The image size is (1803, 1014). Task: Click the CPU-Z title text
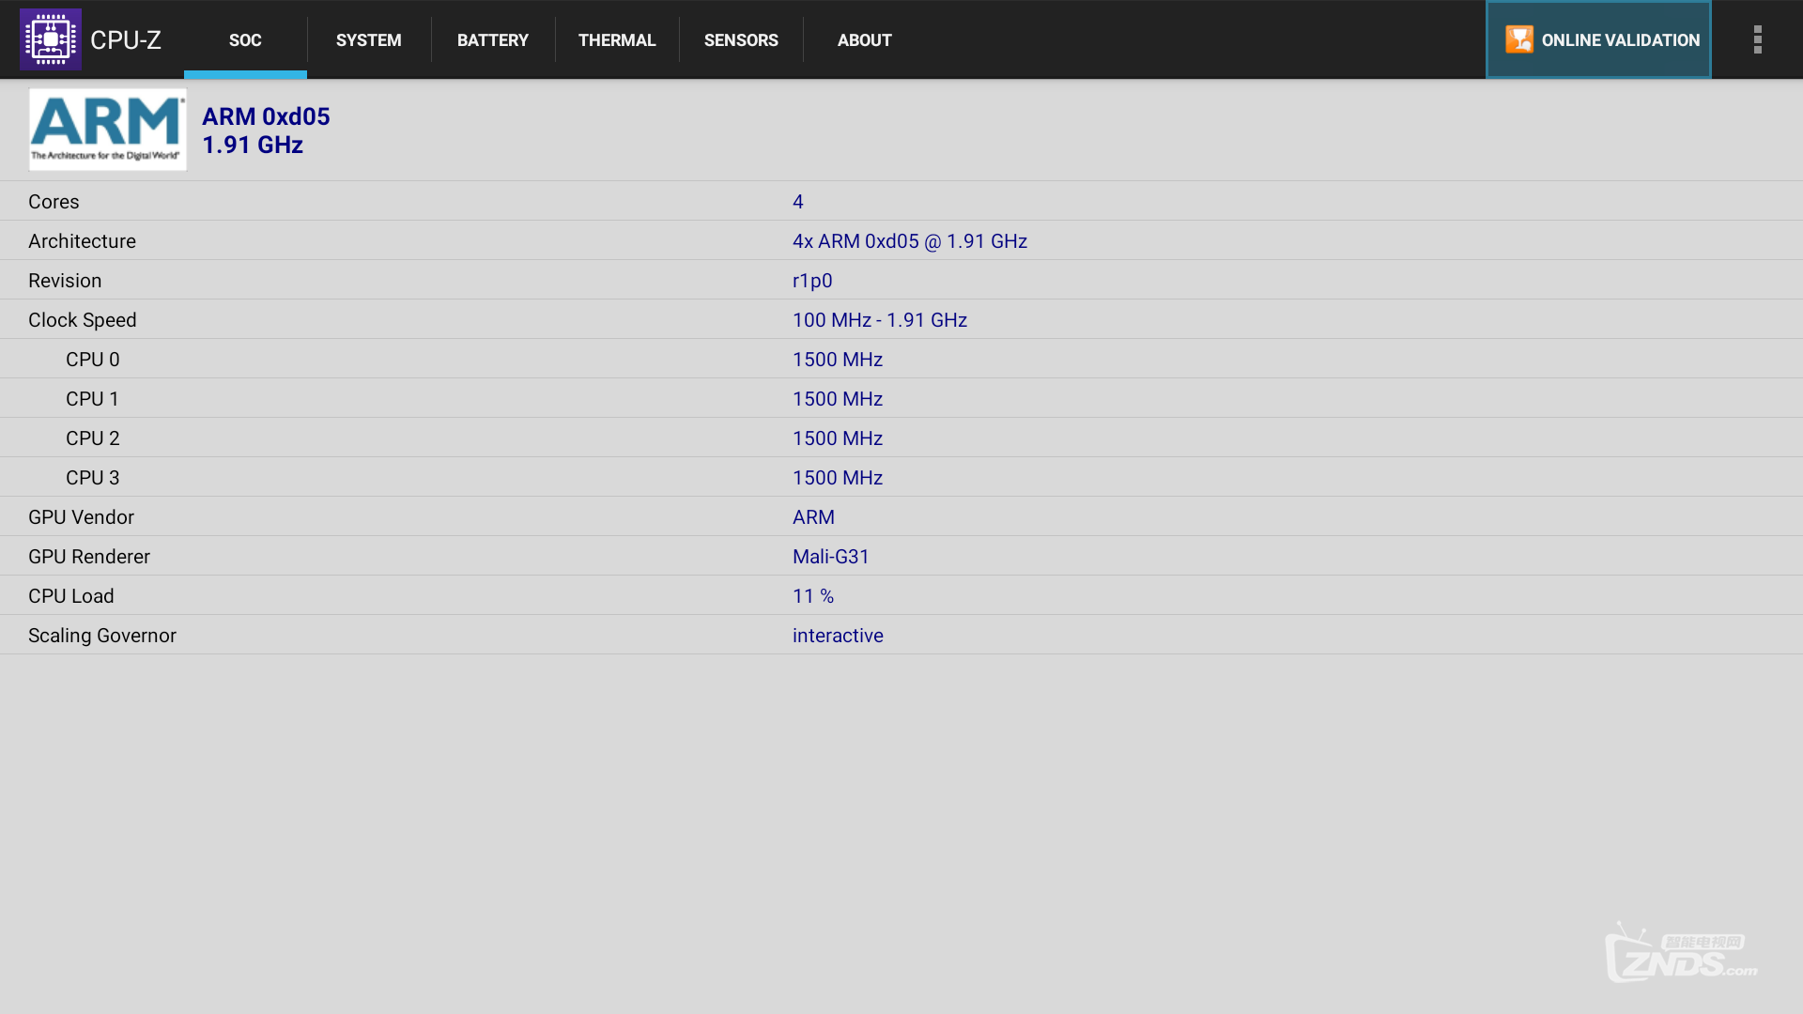click(126, 40)
